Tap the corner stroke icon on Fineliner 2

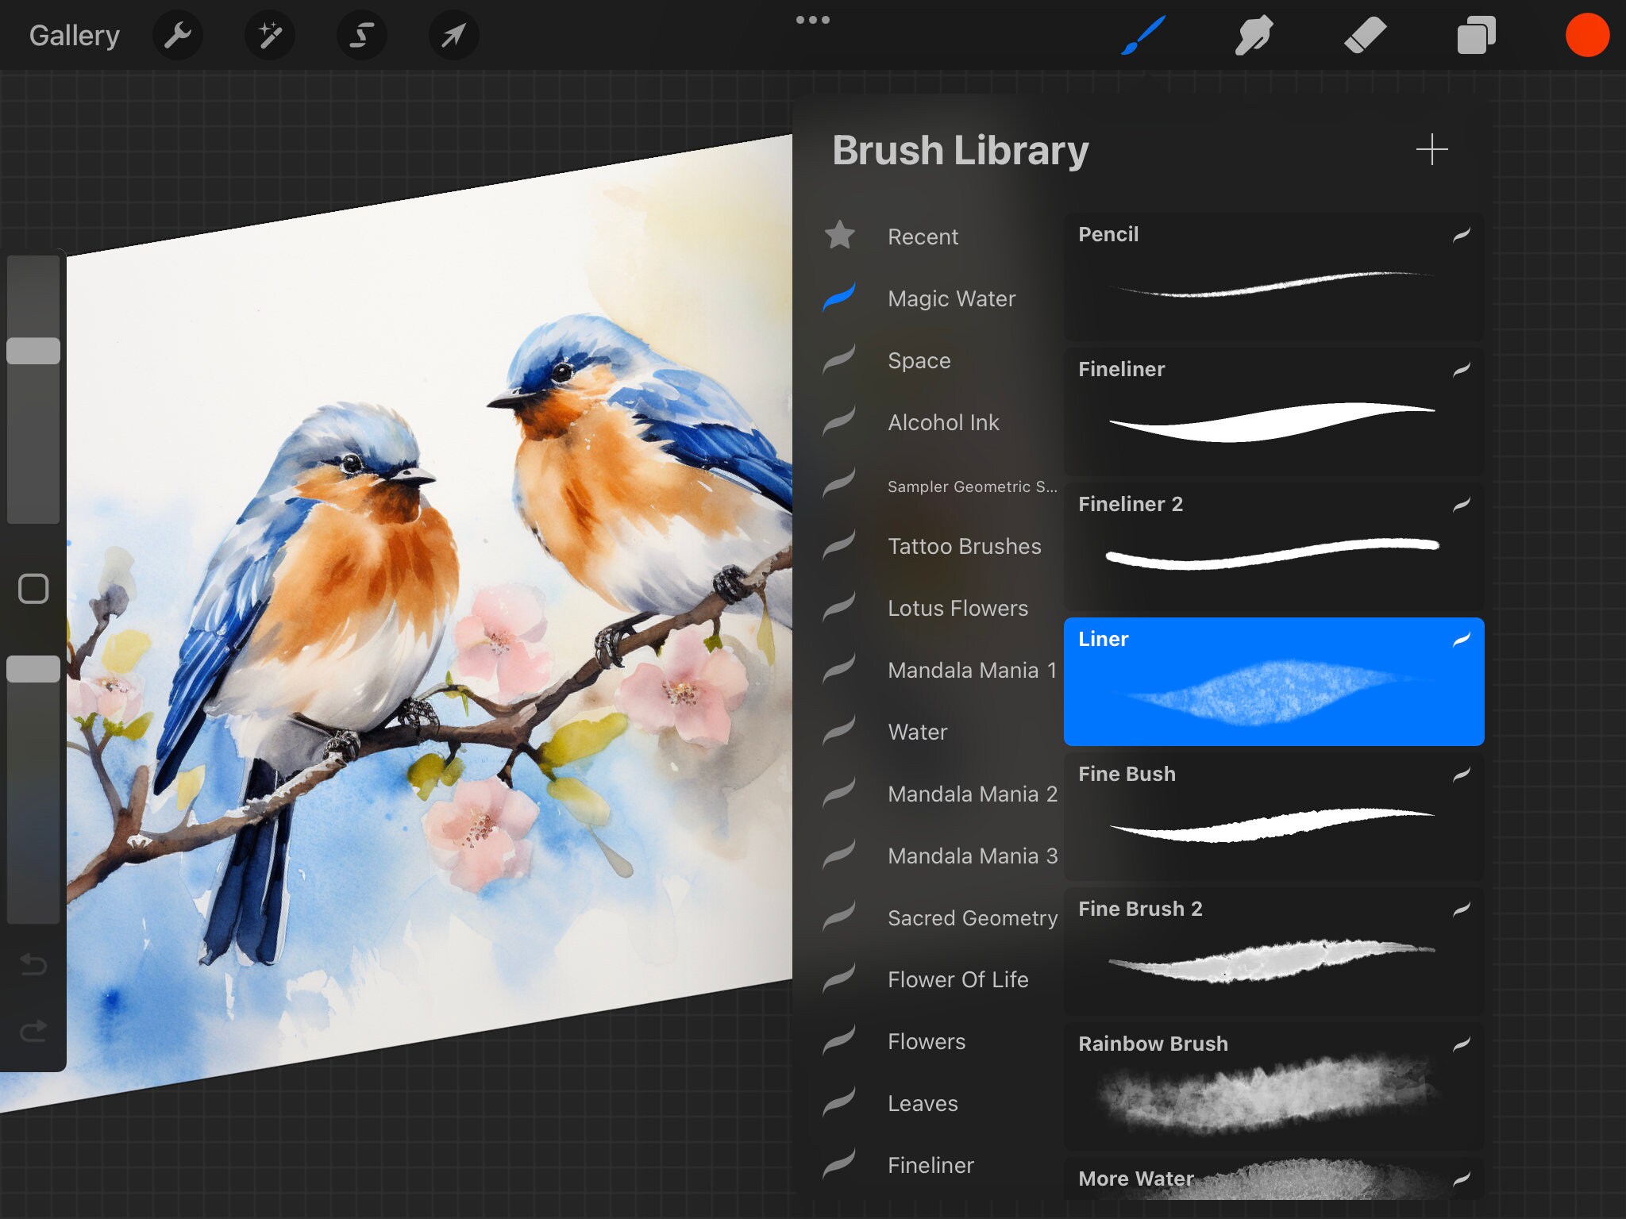click(1462, 504)
